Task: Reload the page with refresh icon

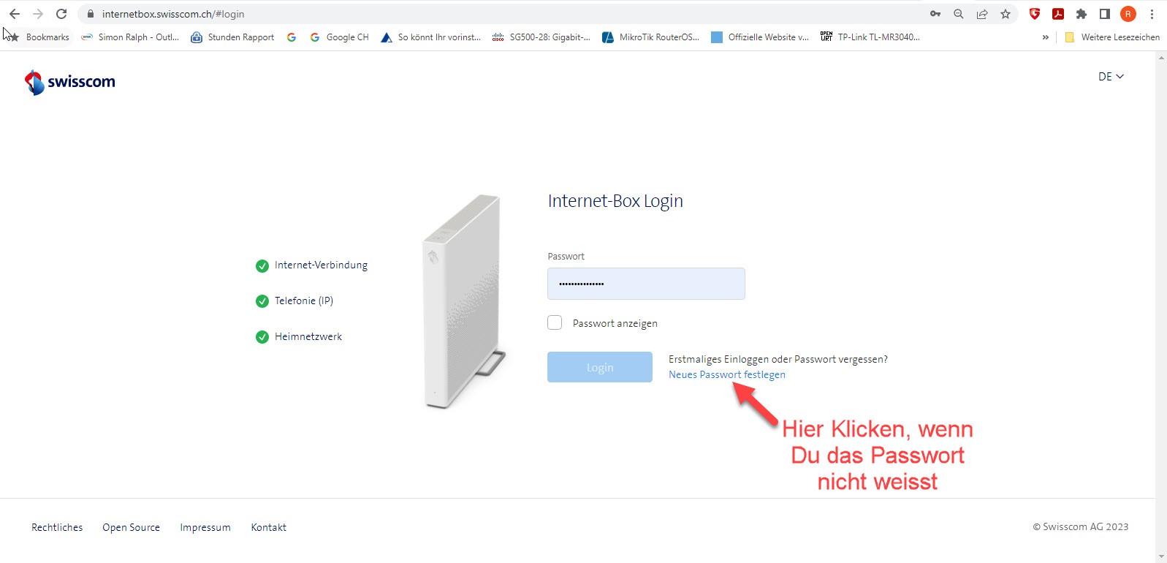Action: click(x=61, y=14)
